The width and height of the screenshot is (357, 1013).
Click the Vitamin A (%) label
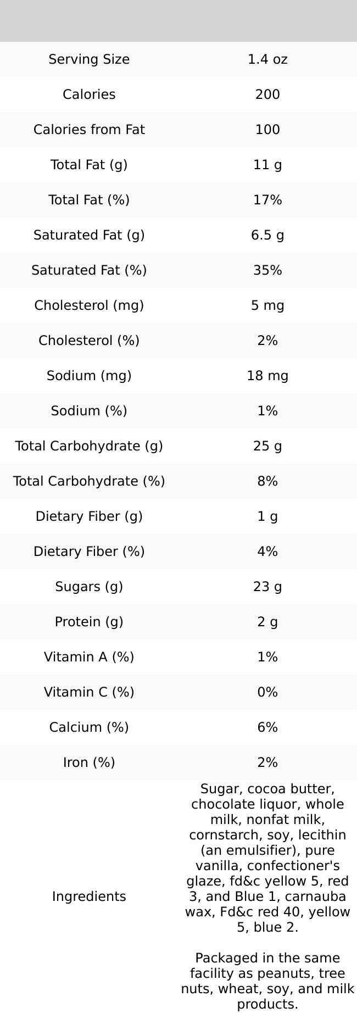click(89, 657)
